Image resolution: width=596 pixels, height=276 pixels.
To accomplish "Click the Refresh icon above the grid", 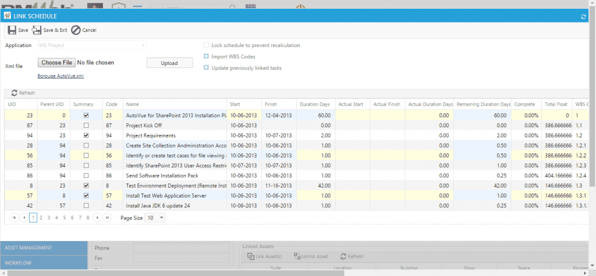I will [14, 93].
